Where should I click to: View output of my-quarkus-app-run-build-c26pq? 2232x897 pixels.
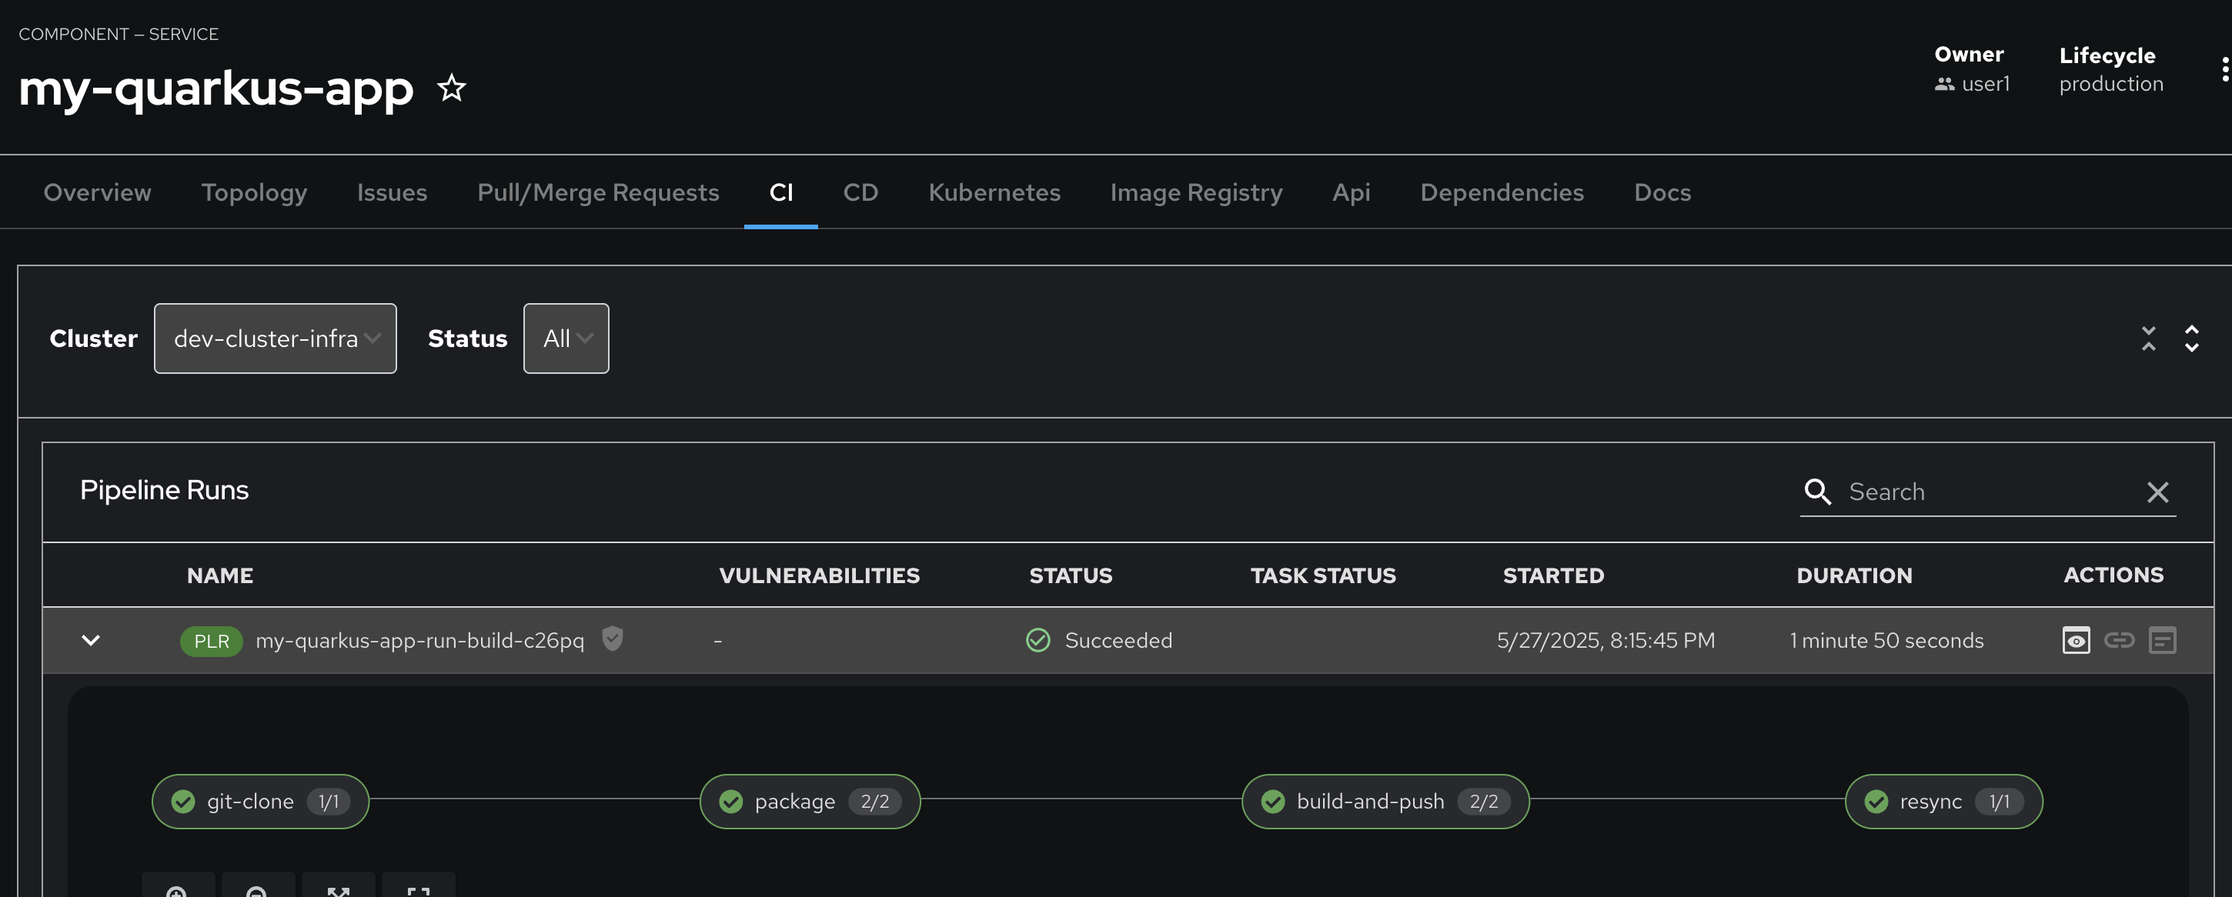2076,640
